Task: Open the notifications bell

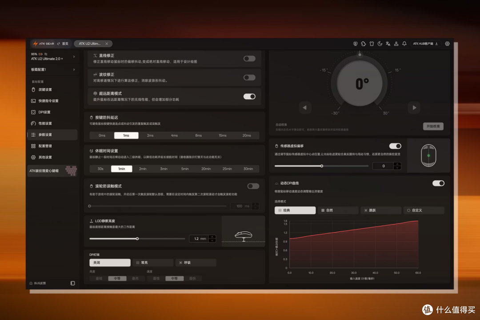Action: [x=404, y=44]
